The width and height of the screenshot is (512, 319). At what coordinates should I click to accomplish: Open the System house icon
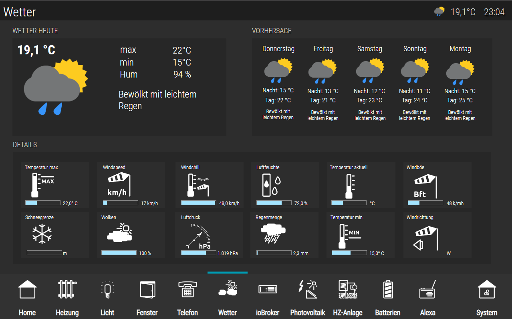point(487,289)
